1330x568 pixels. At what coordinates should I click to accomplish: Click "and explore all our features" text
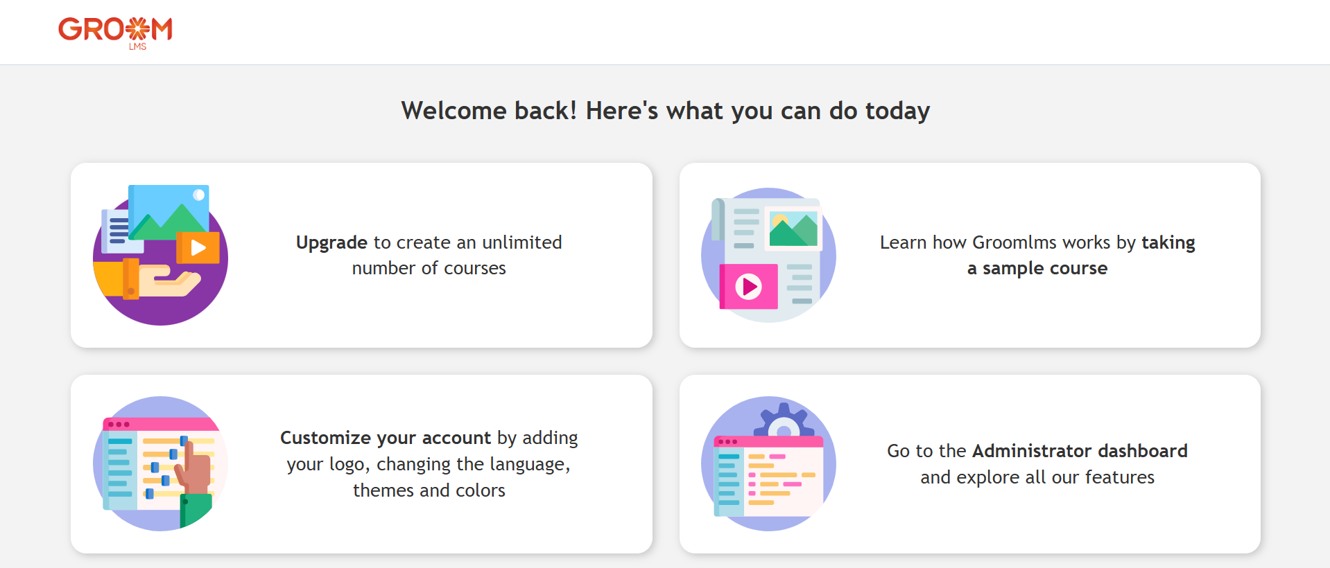click(x=1037, y=477)
